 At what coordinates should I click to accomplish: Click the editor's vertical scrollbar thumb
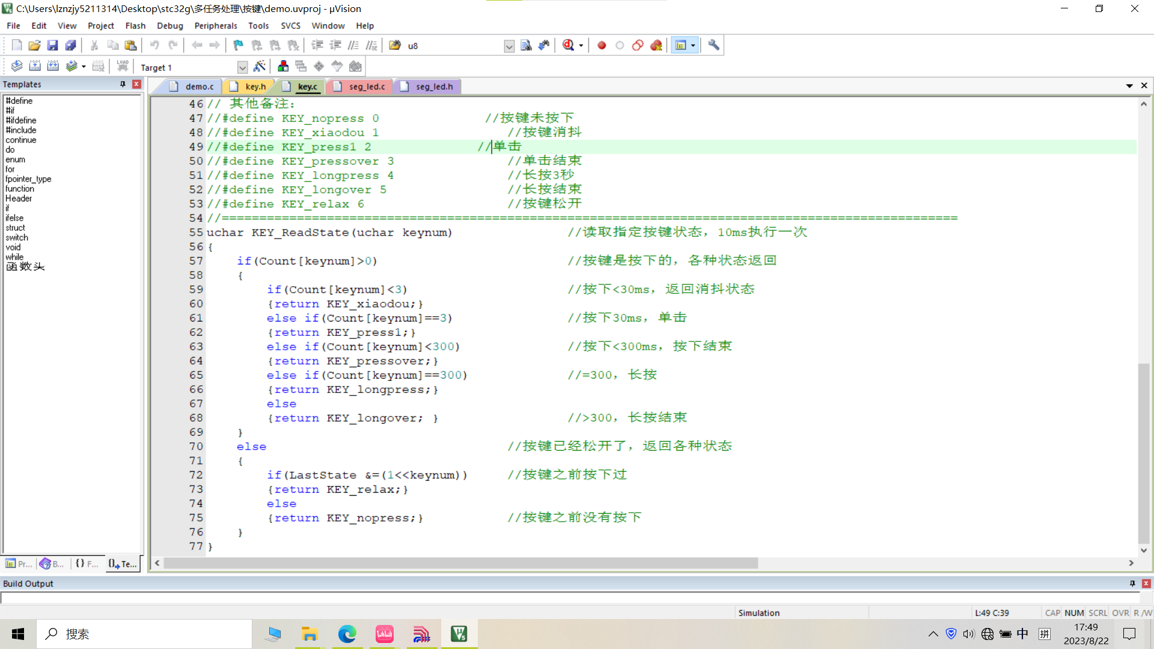[1144, 454]
